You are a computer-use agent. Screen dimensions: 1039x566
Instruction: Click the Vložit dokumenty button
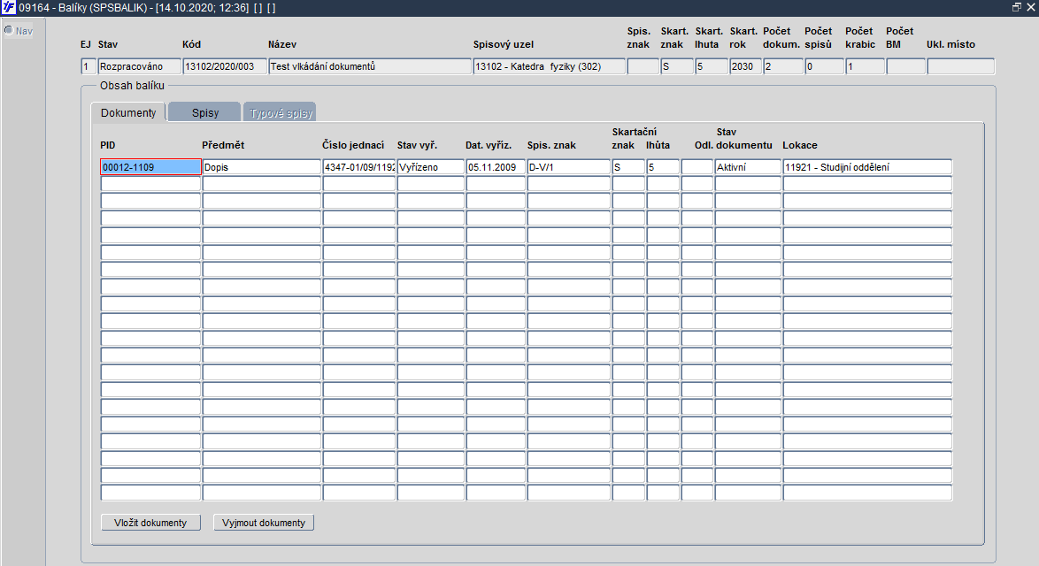150,523
